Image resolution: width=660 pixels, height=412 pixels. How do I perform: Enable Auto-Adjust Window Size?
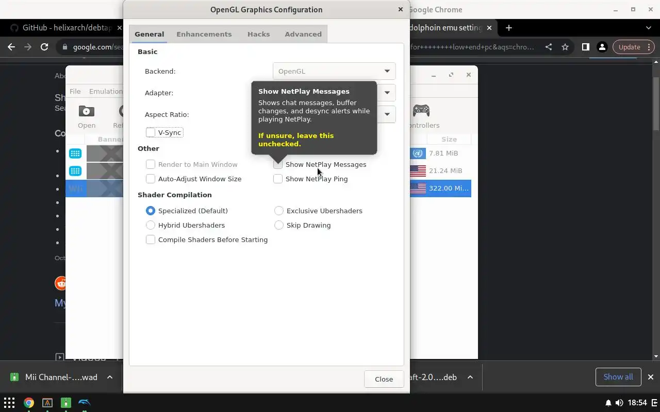(x=151, y=179)
